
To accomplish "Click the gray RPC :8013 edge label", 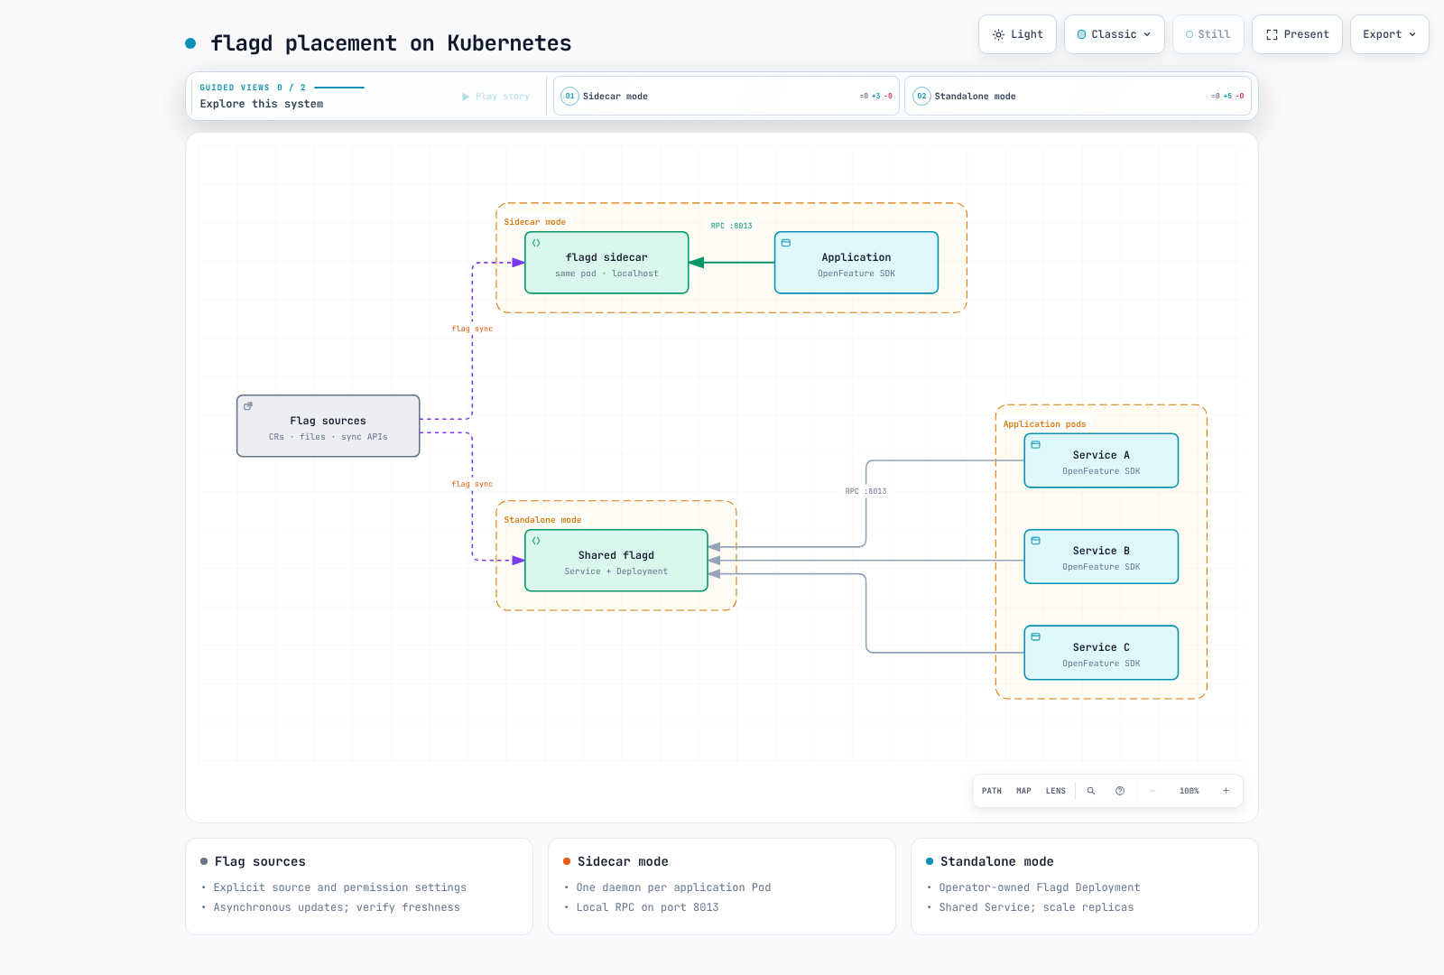I will tap(865, 491).
